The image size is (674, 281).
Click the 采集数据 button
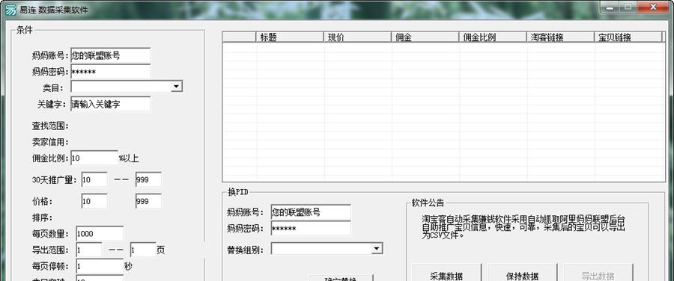coord(446,274)
